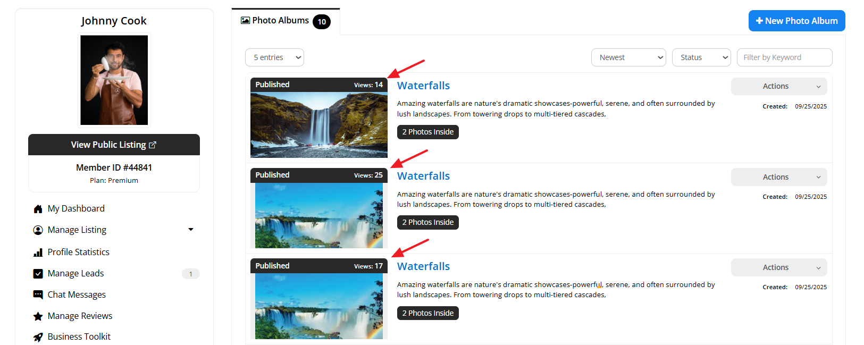Open the 5 entries dropdown

click(x=274, y=57)
